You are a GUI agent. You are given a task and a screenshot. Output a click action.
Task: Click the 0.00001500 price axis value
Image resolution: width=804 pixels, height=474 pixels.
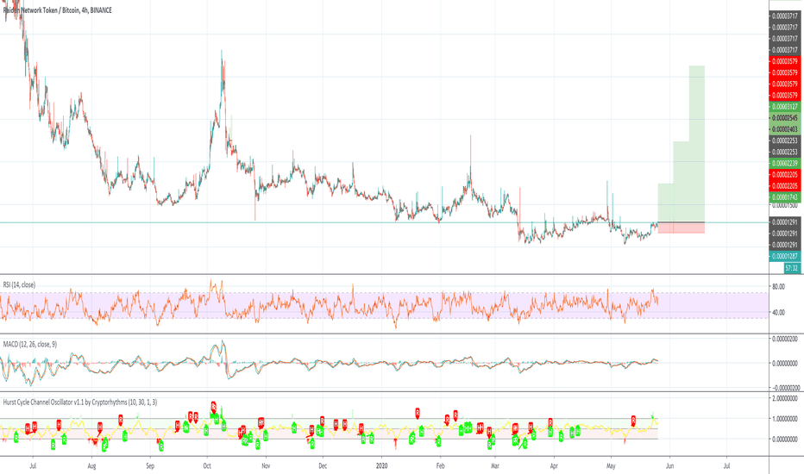tap(785, 205)
